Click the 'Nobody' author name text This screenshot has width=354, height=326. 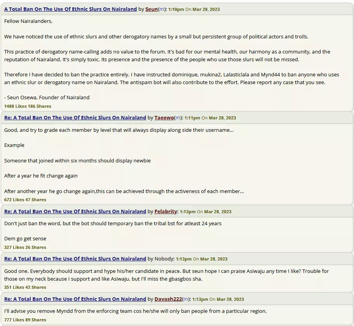click(164, 259)
